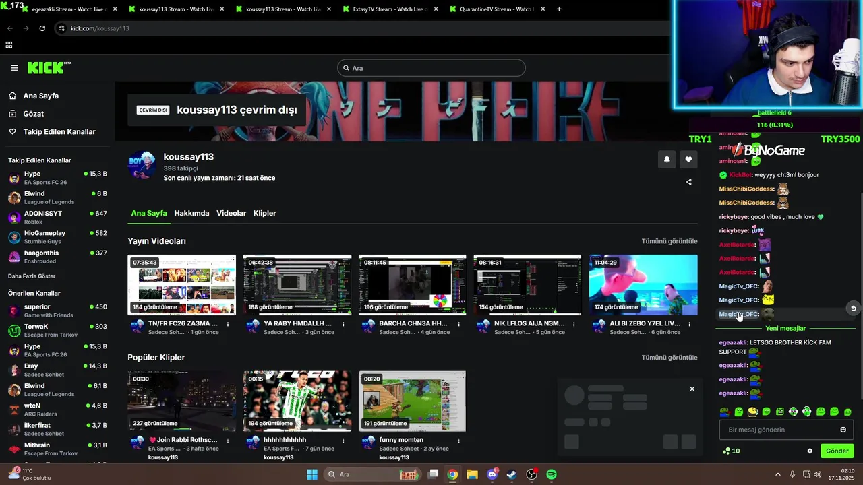Show hidden system tray icons
The image size is (863, 485).
777,474
